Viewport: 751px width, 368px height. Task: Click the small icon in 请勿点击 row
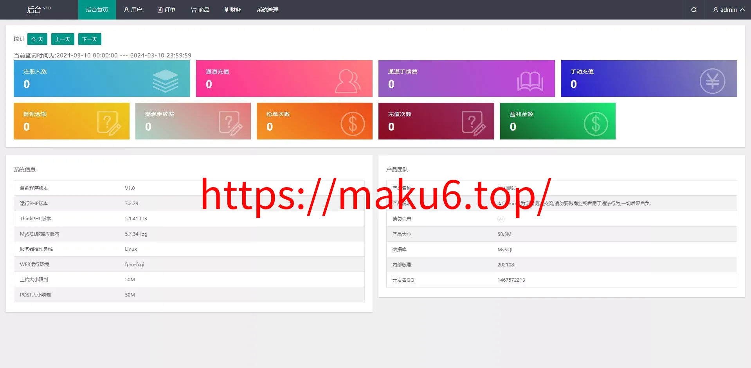point(501,219)
